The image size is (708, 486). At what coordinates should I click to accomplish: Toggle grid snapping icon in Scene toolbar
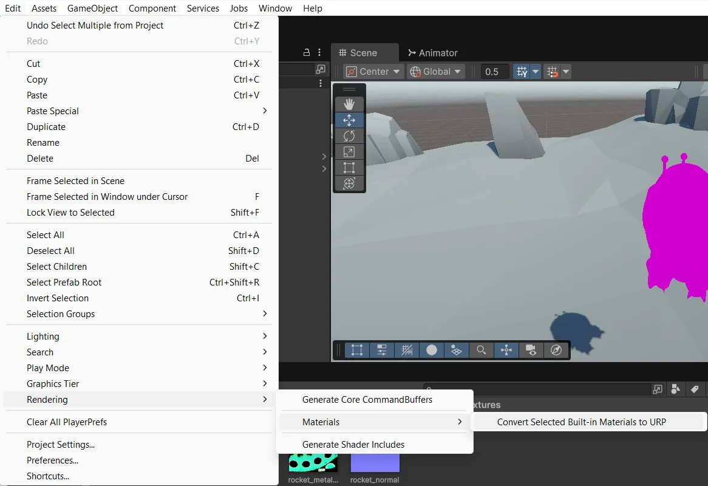pos(522,71)
